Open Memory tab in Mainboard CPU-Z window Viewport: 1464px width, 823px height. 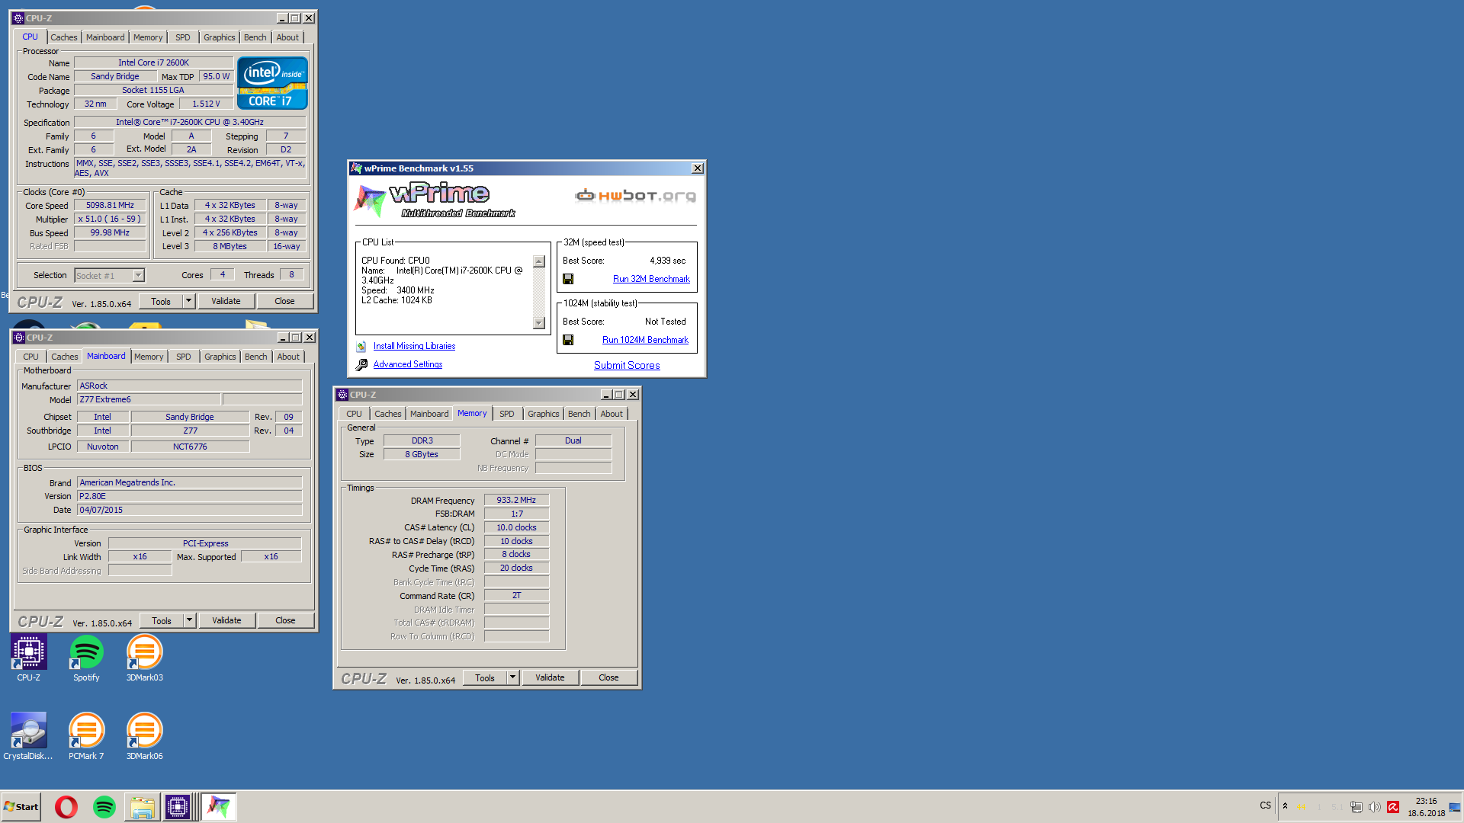149,357
